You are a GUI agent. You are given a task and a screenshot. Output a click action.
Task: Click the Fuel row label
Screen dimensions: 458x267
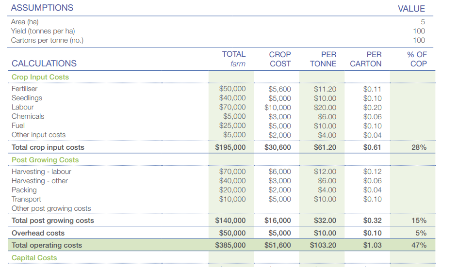coord(18,126)
